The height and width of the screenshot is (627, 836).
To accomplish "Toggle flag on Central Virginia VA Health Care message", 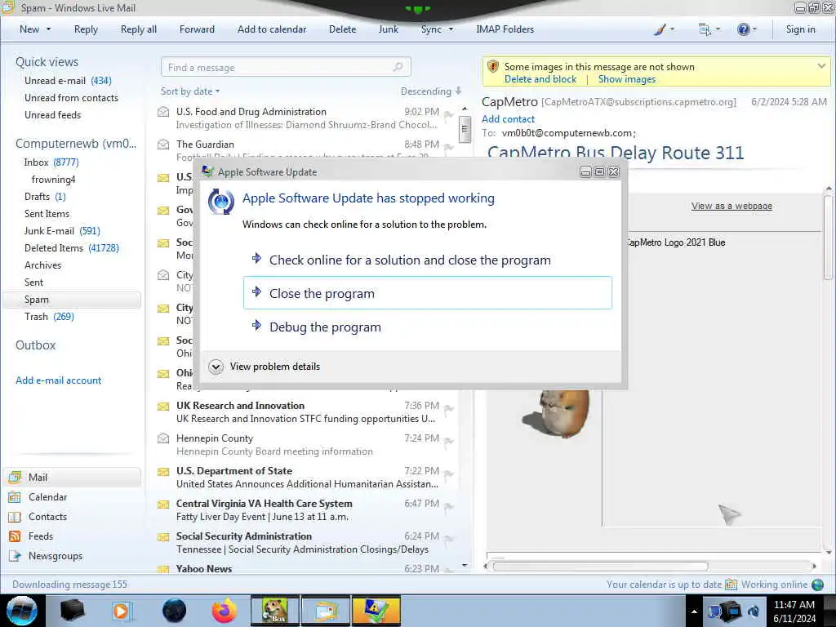I will pos(449,506).
